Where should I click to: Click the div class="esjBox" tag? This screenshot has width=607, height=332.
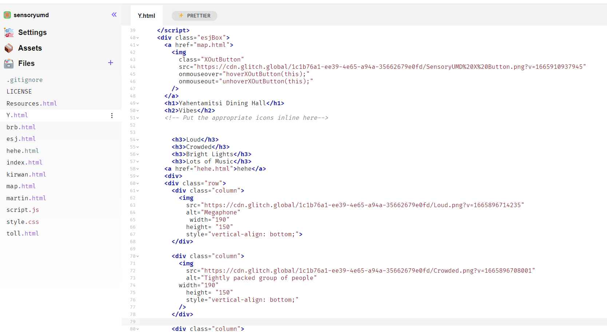[x=193, y=37]
